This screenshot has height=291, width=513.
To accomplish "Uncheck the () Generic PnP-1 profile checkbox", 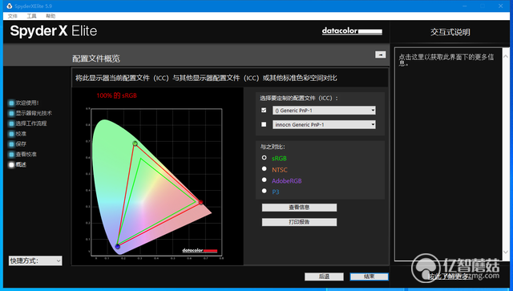I will (264, 111).
